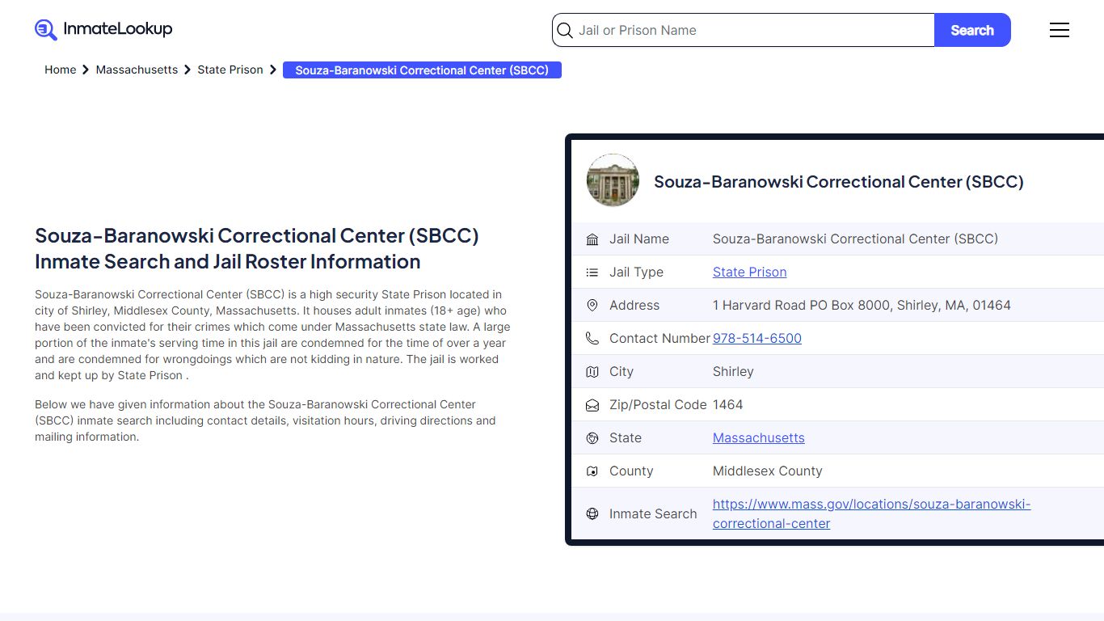Click zip code value 1464
Image resolution: width=1104 pixels, height=621 pixels.
727,405
